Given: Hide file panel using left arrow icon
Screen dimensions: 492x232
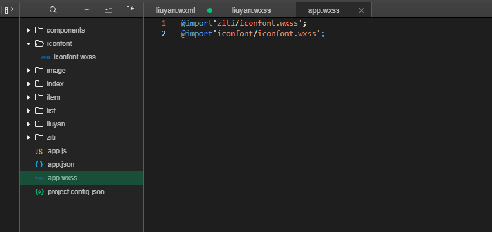Looking at the screenshot, I should (130, 10).
